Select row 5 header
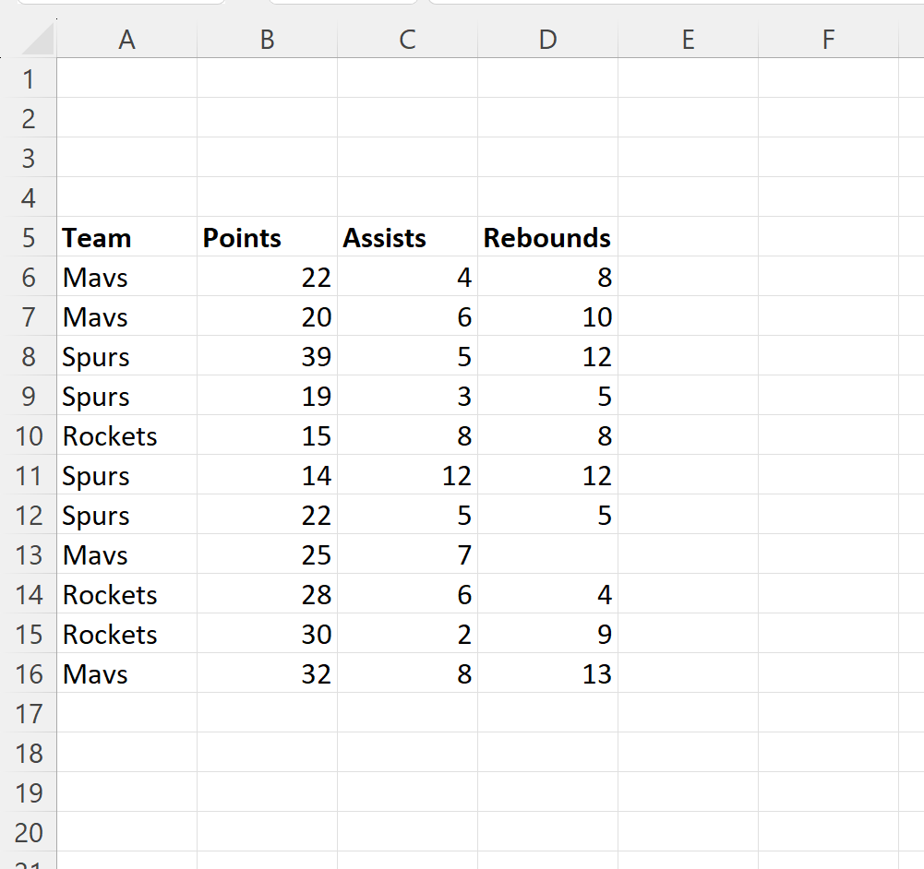This screenshot has height=869, width=924. (x=29, y=238)
